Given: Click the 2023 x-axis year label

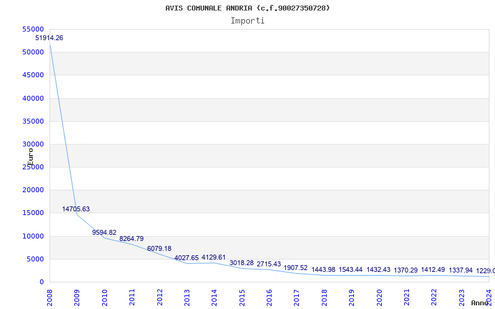Looking at the screenshot, I should (462, 297).
